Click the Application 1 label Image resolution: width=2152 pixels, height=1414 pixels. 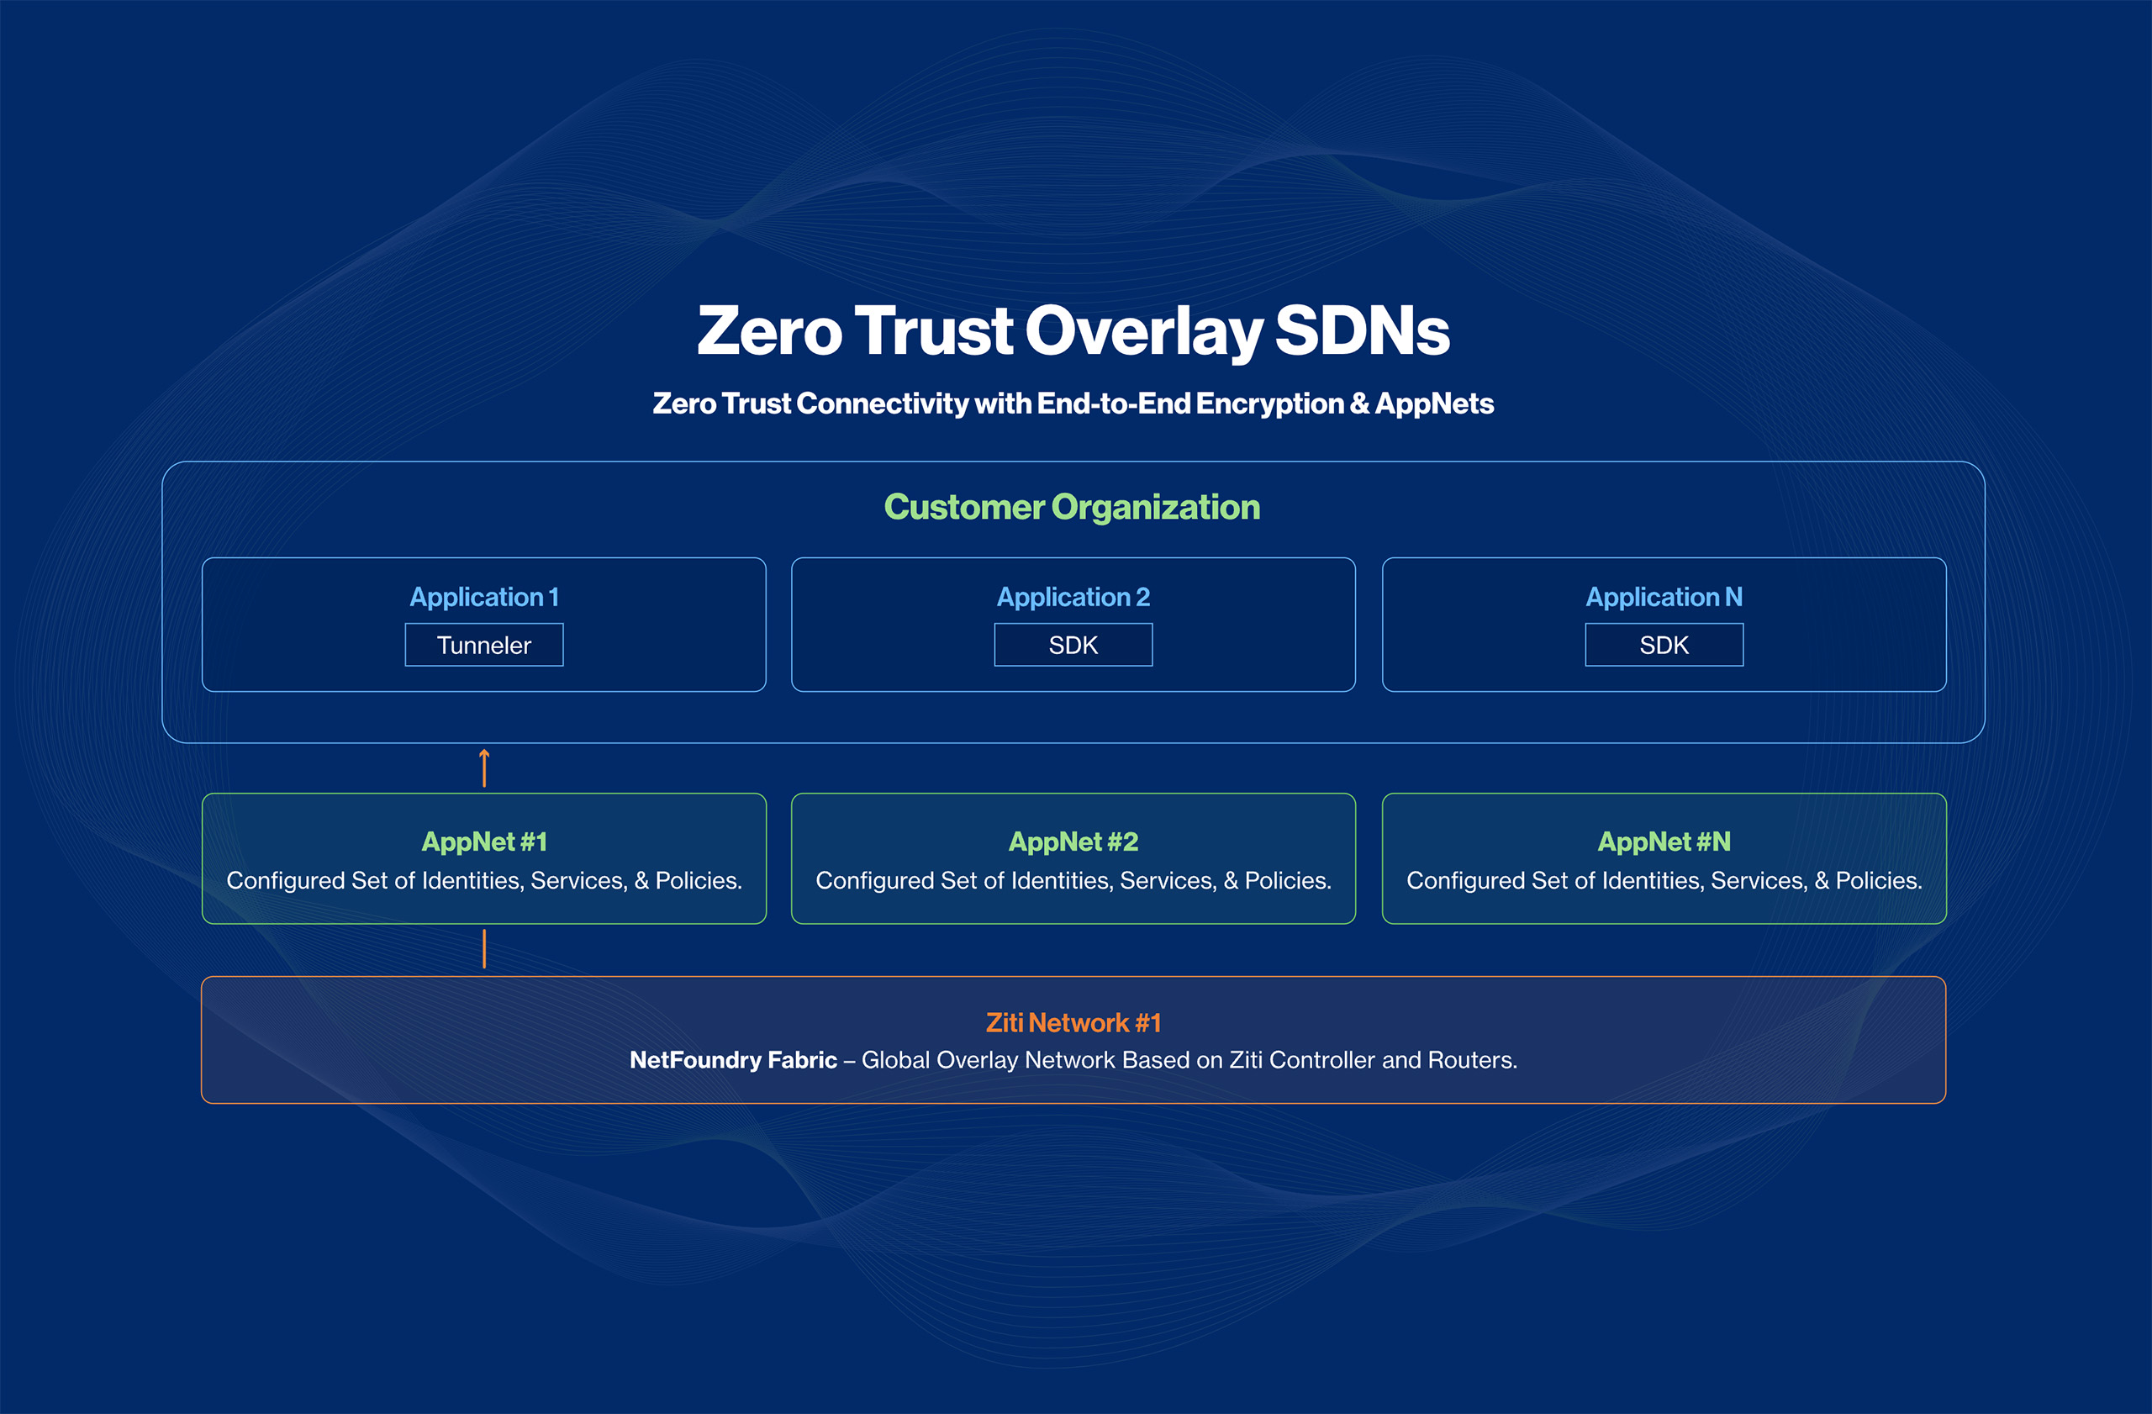click(483, 597)
